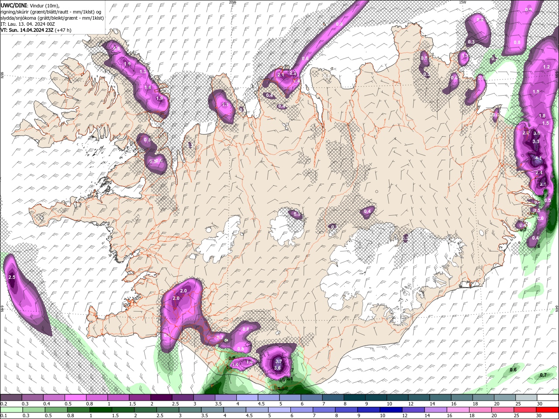This screenshot has width=559, height=419.
Task: Click the '2.1' value on the northern peninsula
Action: point(281,75)
